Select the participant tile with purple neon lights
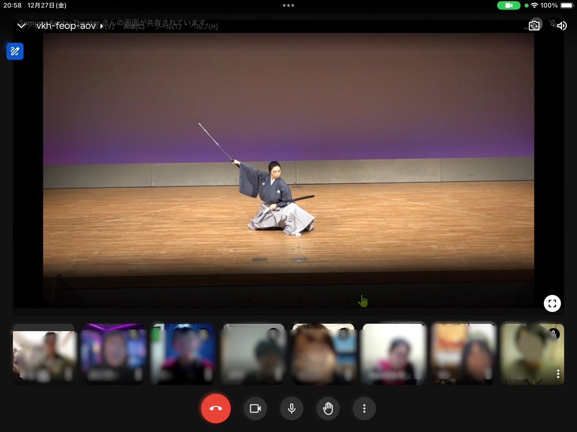 (113, 354)
